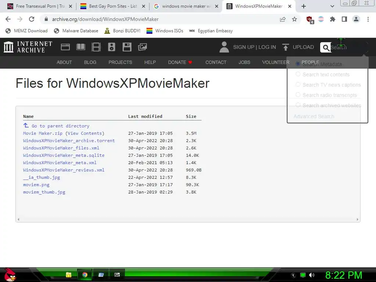
Task: Open the Video film strip icon
Action: point(96,47)
